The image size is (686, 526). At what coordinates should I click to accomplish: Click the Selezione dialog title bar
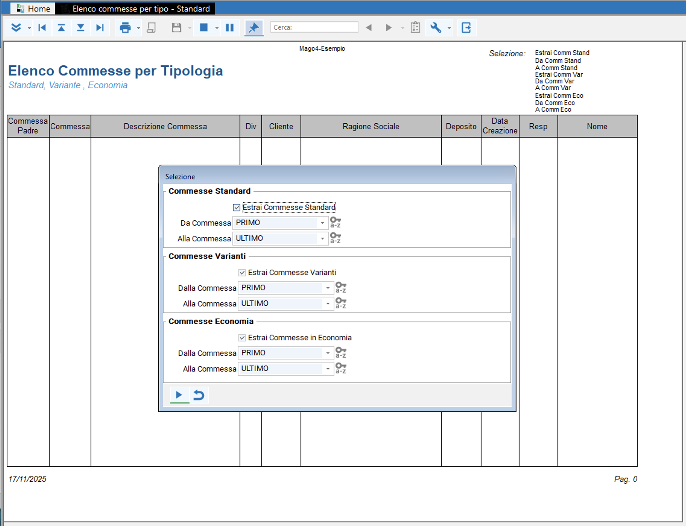[x=337, y=176]
